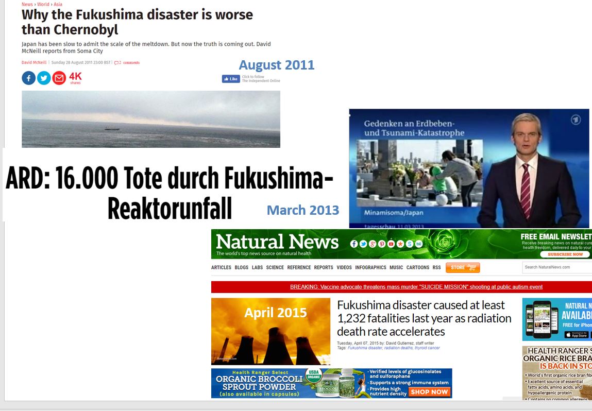Open the 2 comments link
The image size is (592, 411).
[127, 63]
